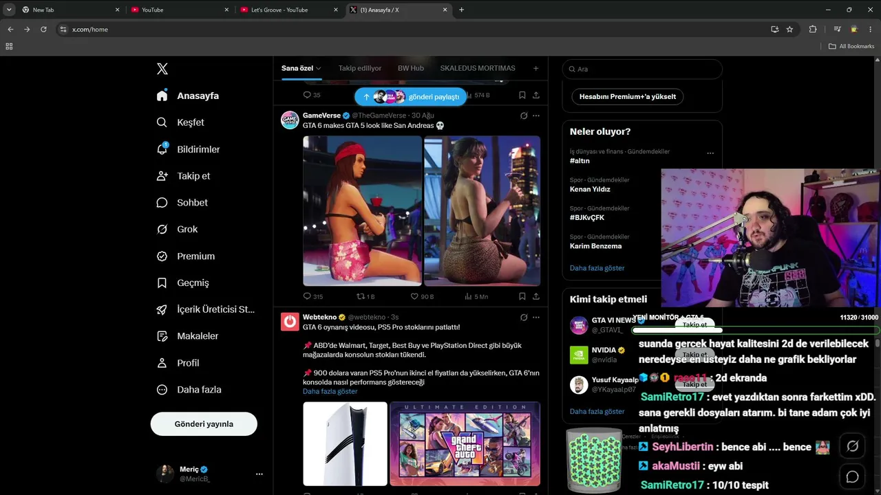This screenshot has width=881, height=495.
Task: Bookmark the GameVerse GTA 6 post
Action: 522,296
